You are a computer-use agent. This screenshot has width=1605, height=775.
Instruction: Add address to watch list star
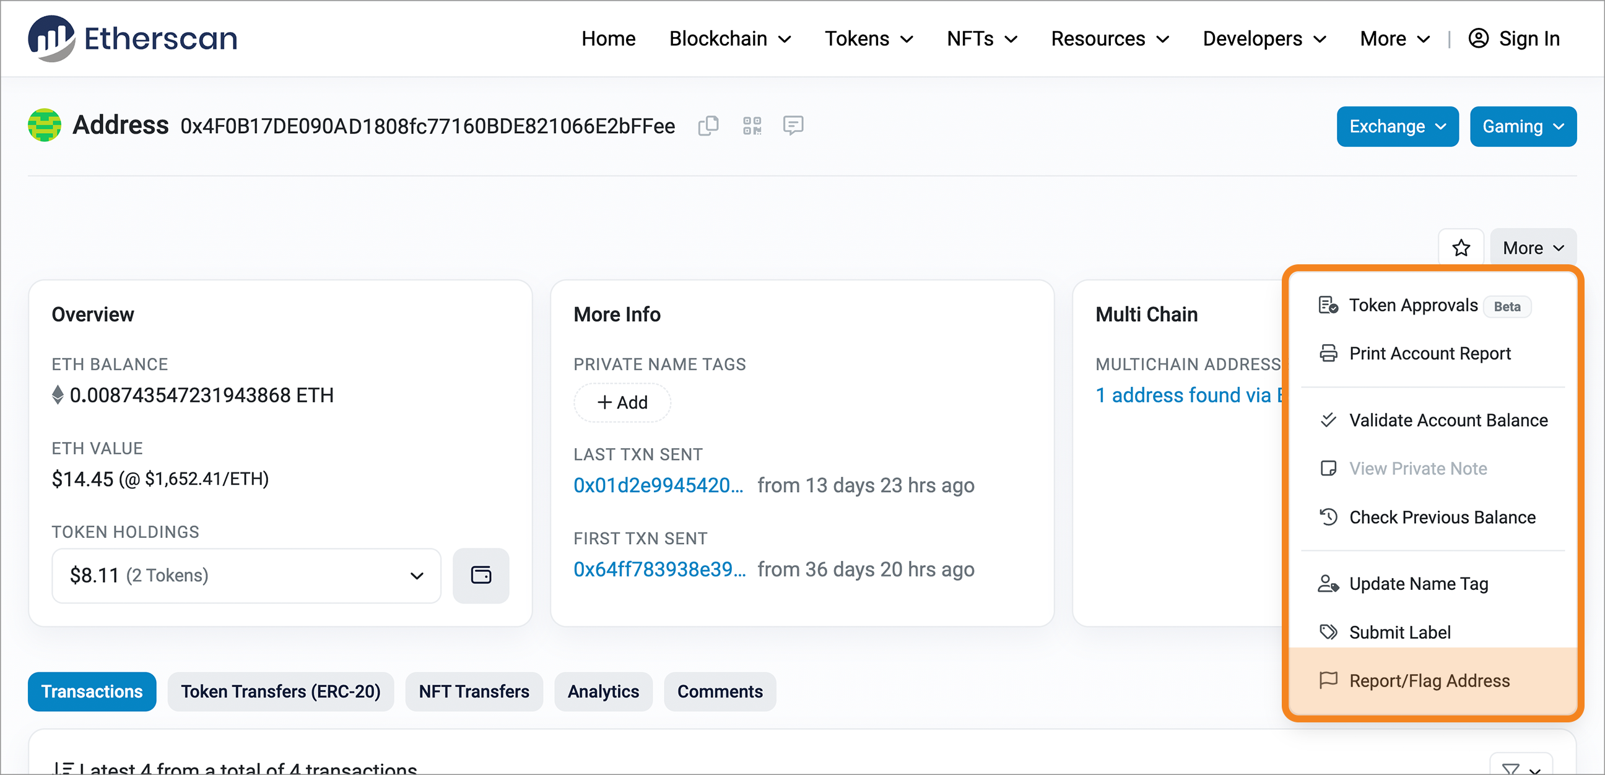pyautogui.click(x=1461, y=248)
